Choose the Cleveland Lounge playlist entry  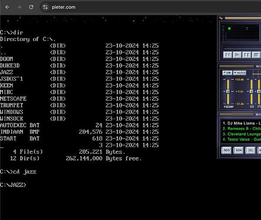[241, 134]
